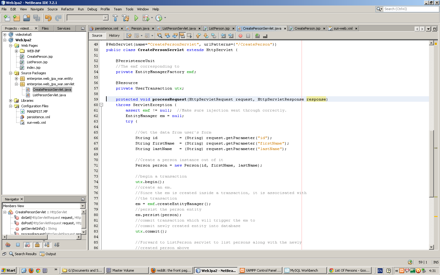Toggle Show Inherited Members in Navigator

[x=8, y=245]
